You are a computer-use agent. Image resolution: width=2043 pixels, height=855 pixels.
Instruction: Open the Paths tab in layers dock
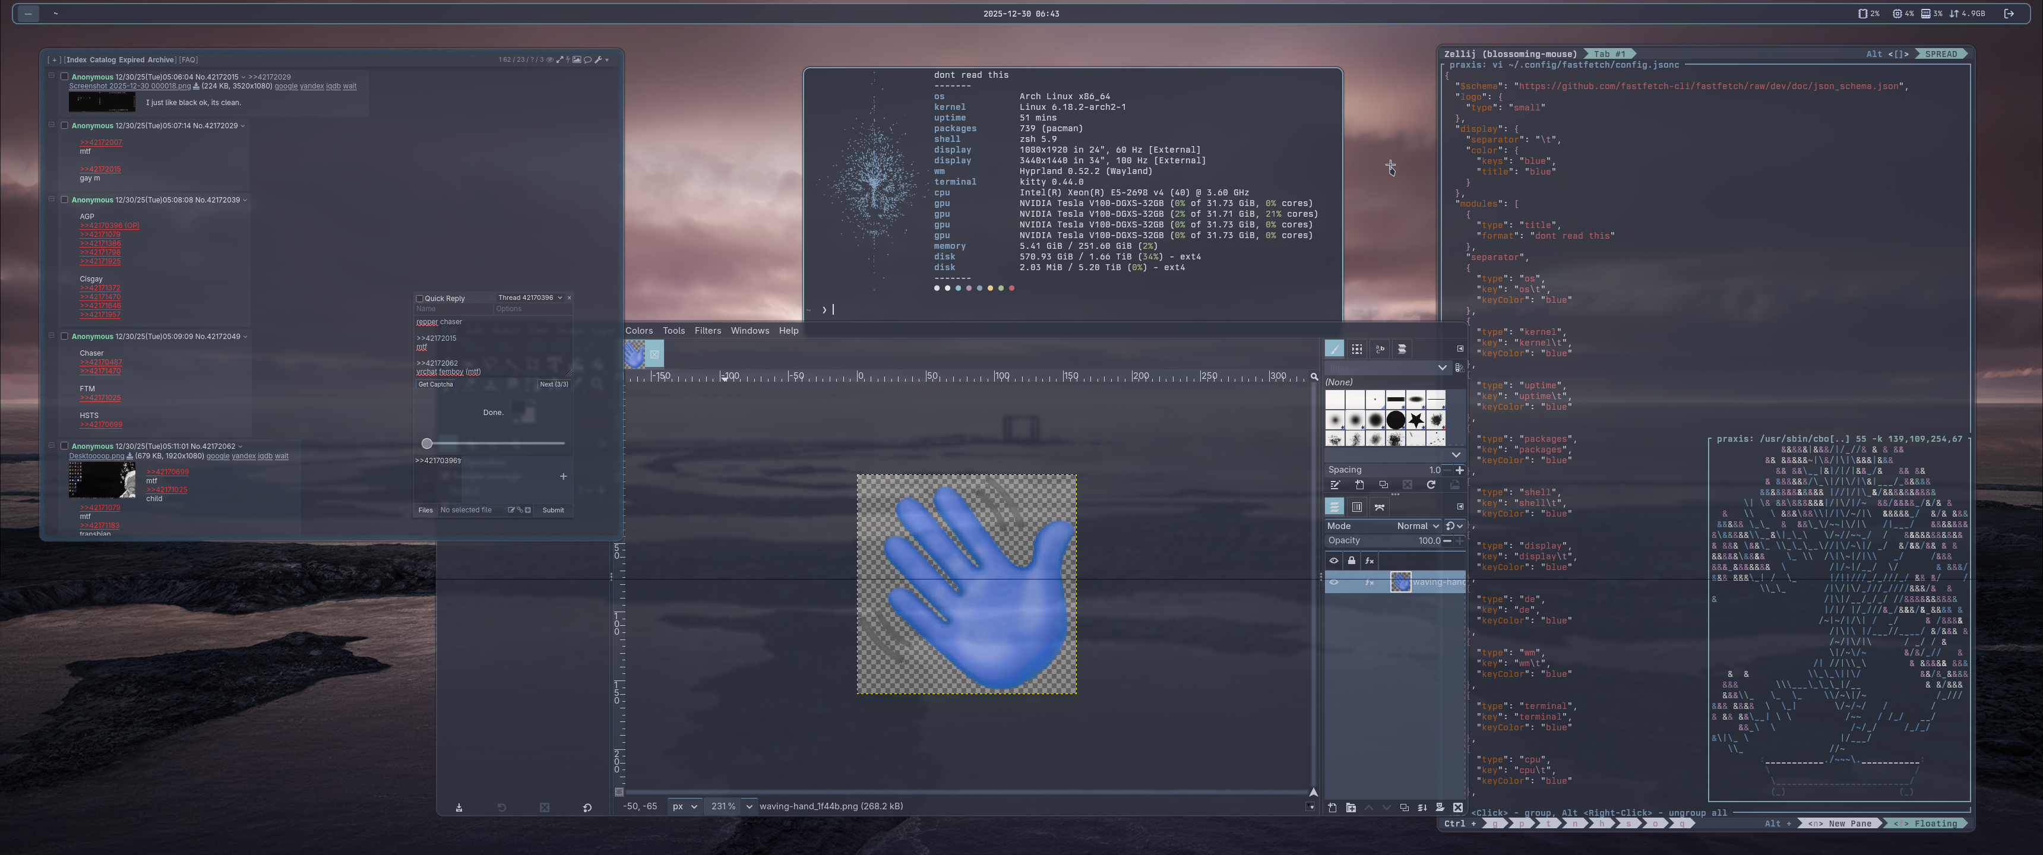click(x=1380, y=507)
